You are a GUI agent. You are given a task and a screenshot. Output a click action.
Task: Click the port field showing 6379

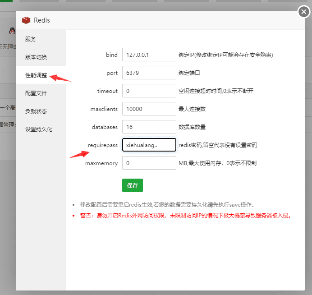tap(148, 73)
